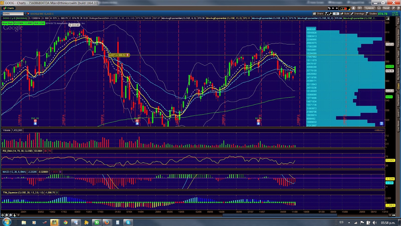Screen dimensions: 401x226
Task: Select the hand pointer tool at chart bottom
Action: coord(15,215)
